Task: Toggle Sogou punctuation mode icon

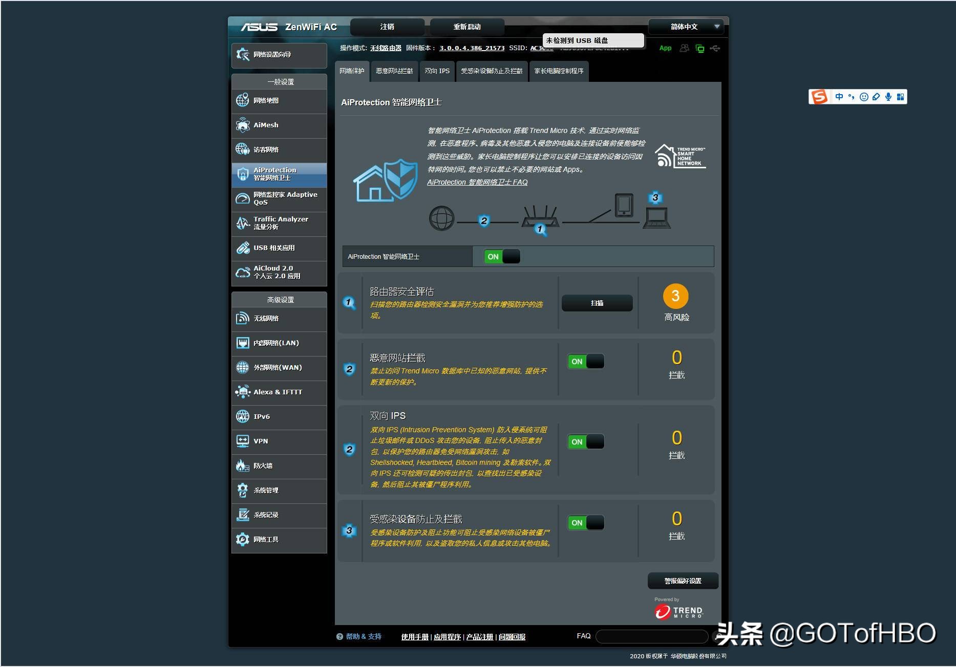Action: click(x=852, y=97)
